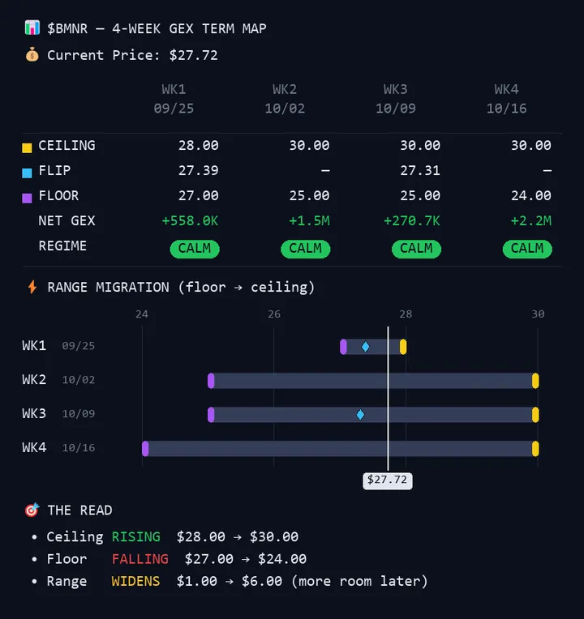
Task: Click the yellow ceiling marker on WK2 bar
Action: click(x=535, y=381)
